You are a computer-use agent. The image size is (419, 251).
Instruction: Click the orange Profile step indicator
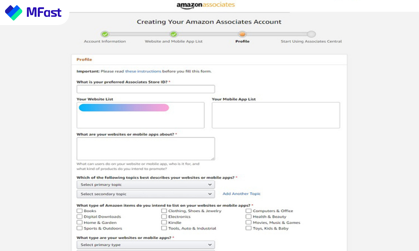tap(242, 34)
